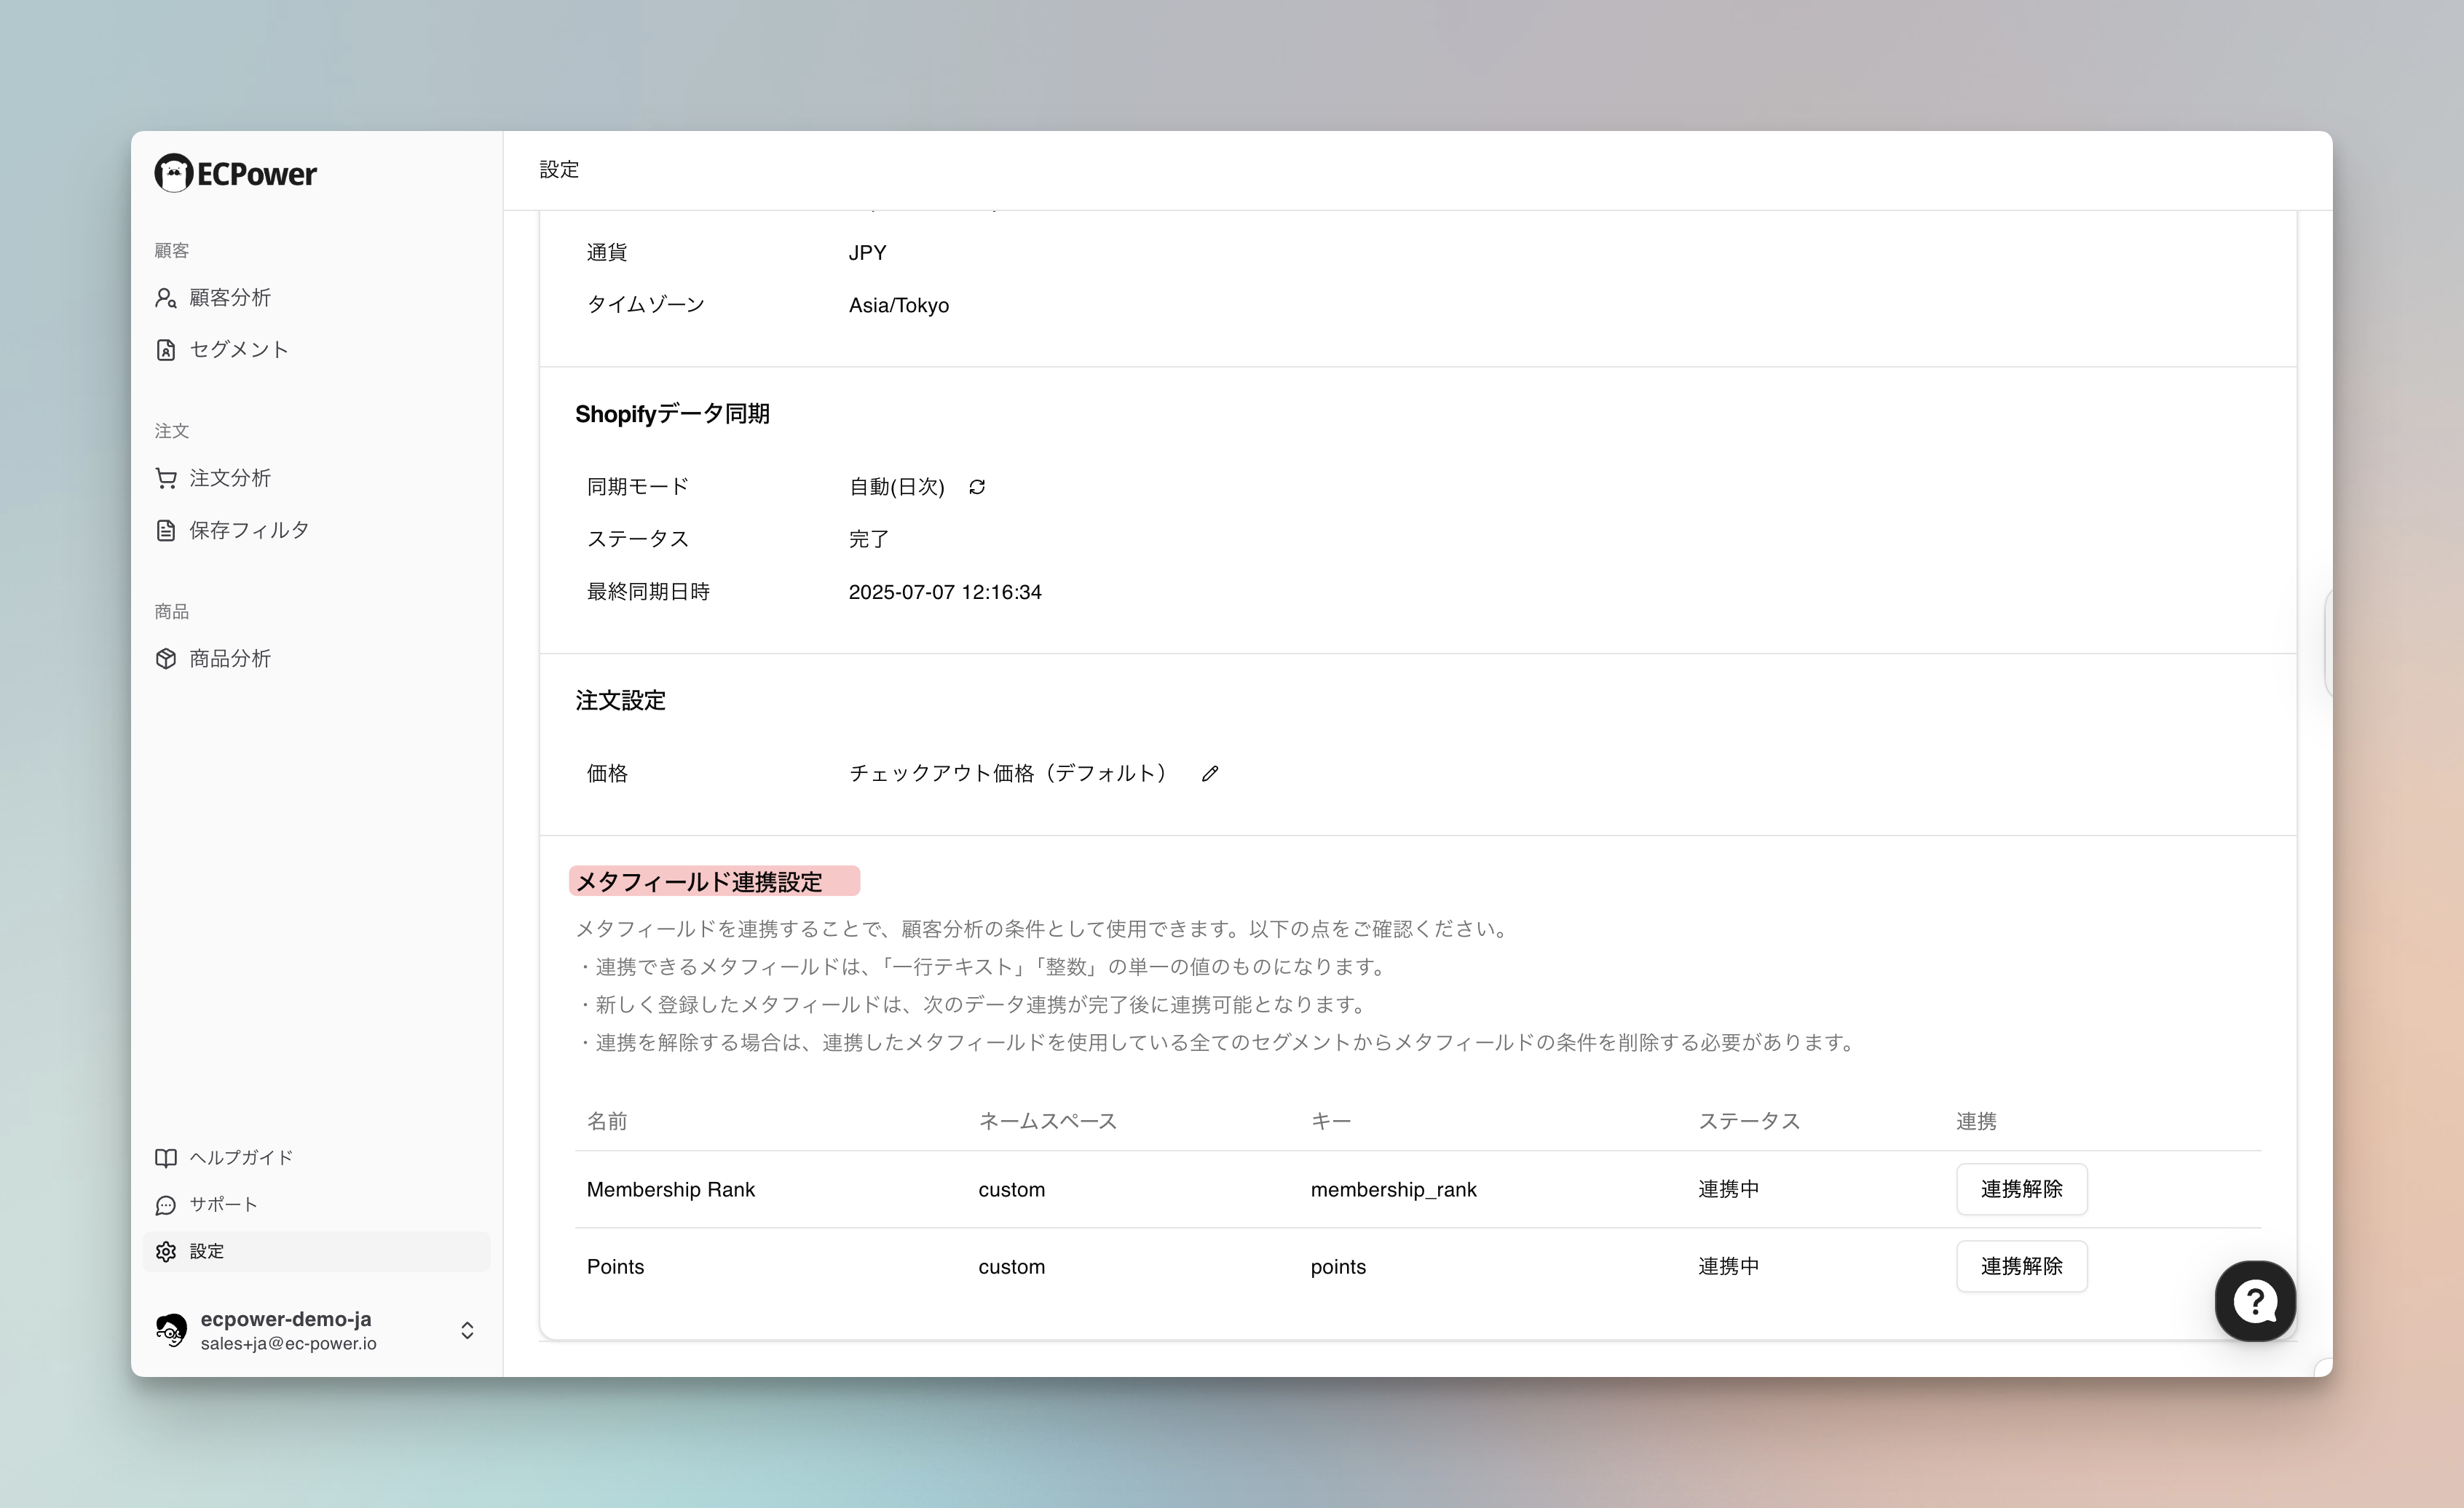The height and width of the screenshot is (1508, 2464).
Task: Click the customer analysis person icon
Action: 166,298
